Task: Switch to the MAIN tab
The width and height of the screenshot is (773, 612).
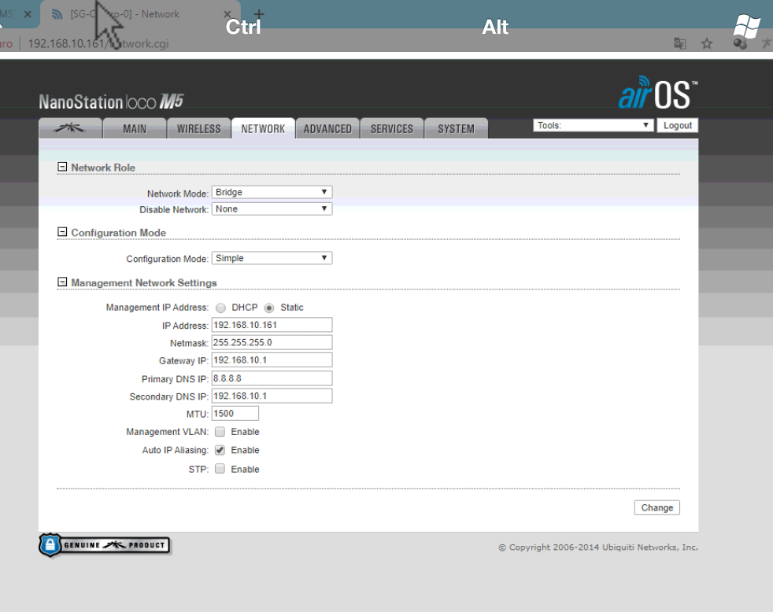Action: (x=135, y=128)
